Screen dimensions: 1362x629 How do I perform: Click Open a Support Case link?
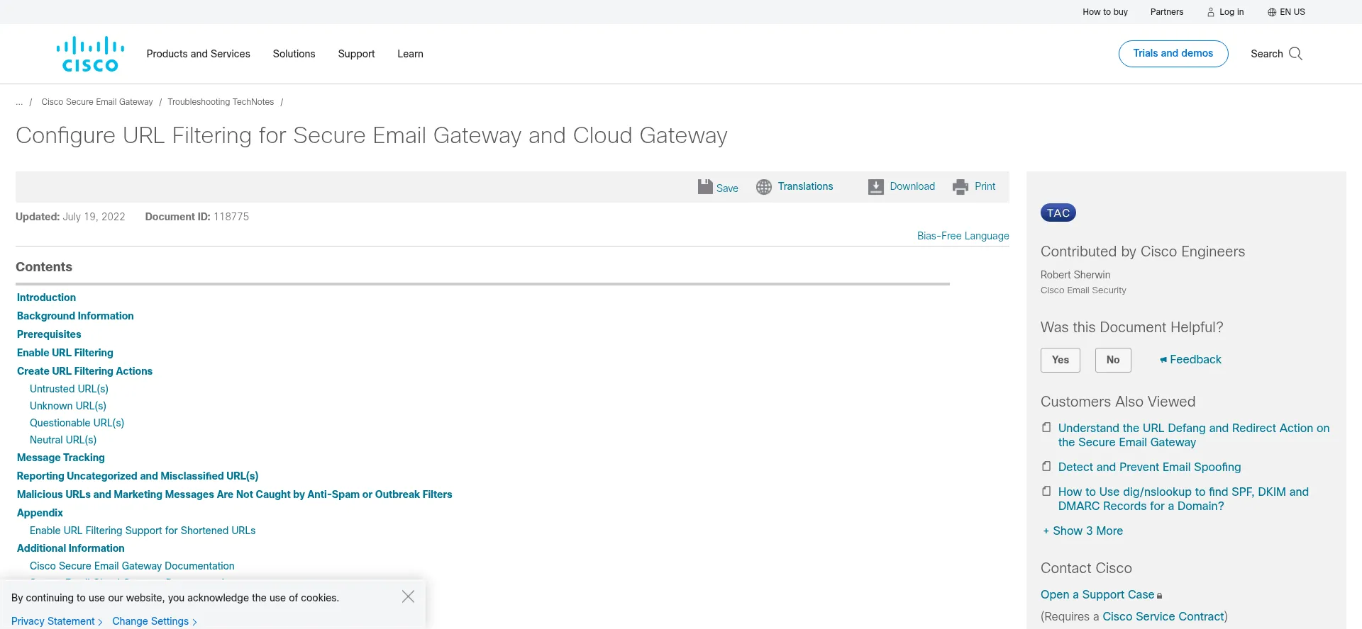(1097, 594)
